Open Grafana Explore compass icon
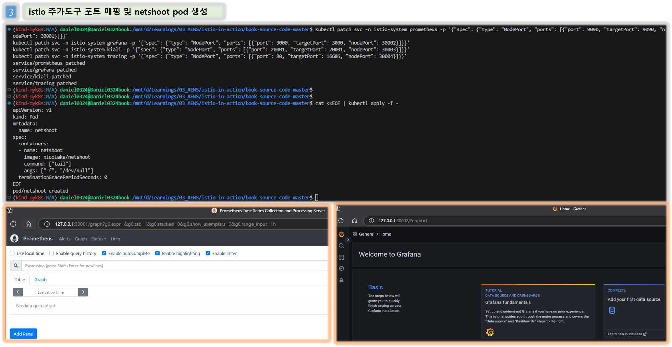Image resolution: width=672 pixels, height=347 pixels. tap(341, 268)
